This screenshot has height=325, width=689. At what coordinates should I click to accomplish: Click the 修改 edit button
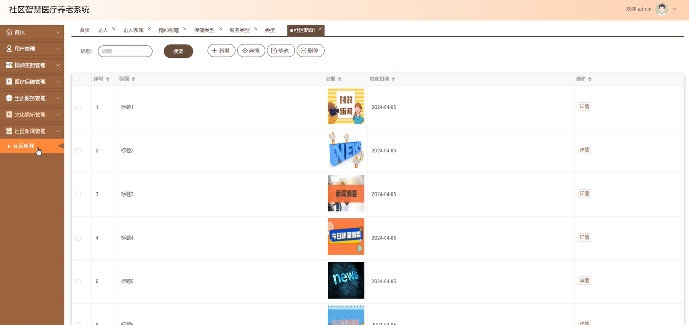pyautogui.click(x=281, y=51)
